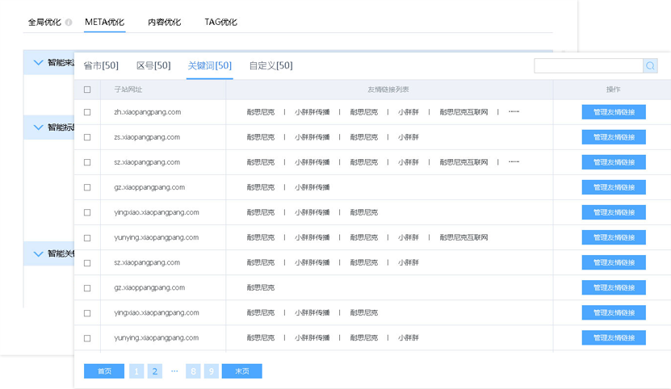Click 耐思尼克互联网 link in the yunying row
Screen dimensions: 671x389
click(x=463, y=237)
